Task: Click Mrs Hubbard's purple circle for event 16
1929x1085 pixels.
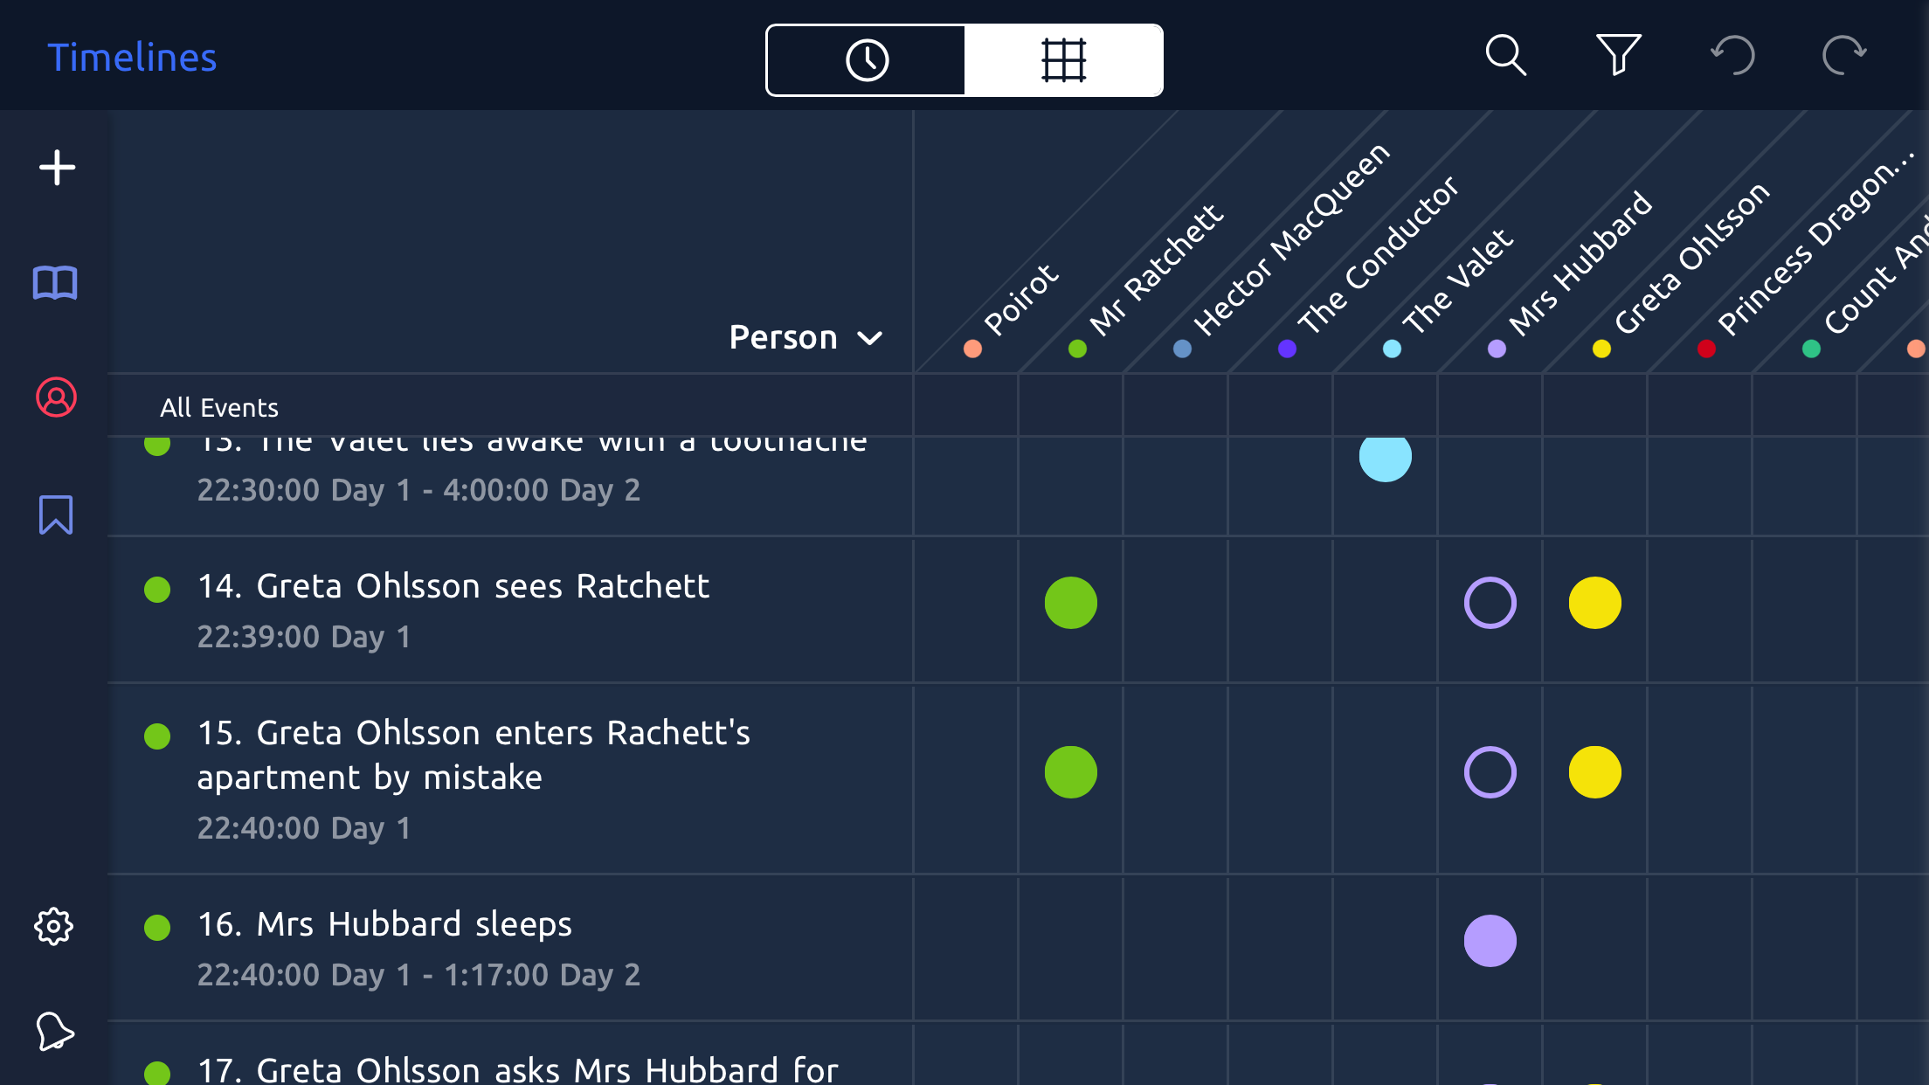Action: 1490,941
